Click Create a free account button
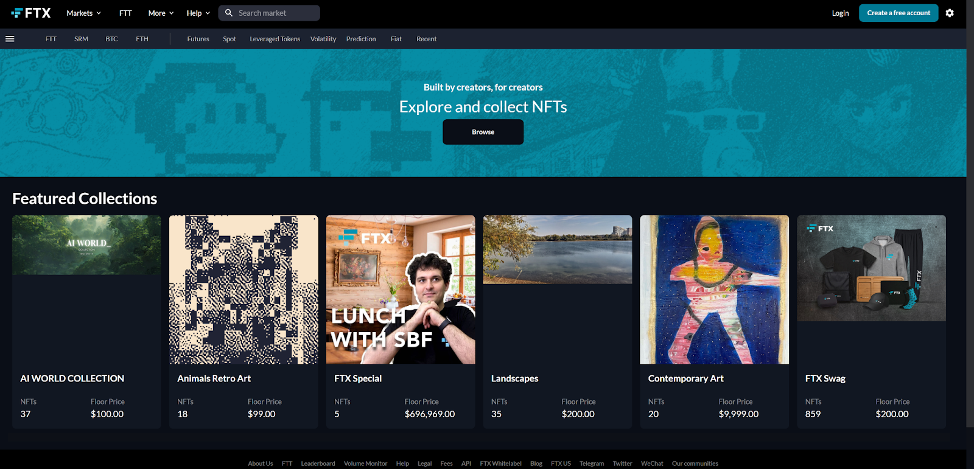Screen dimensions: 974x469 click(x=899, y=13)
